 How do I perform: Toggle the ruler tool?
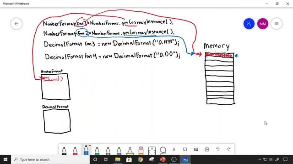tap(152, 151)
